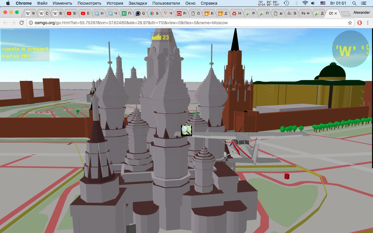The image size is (373, 233).
Task: Switch to the Google Sheets tab
Action: coord(126,13)
